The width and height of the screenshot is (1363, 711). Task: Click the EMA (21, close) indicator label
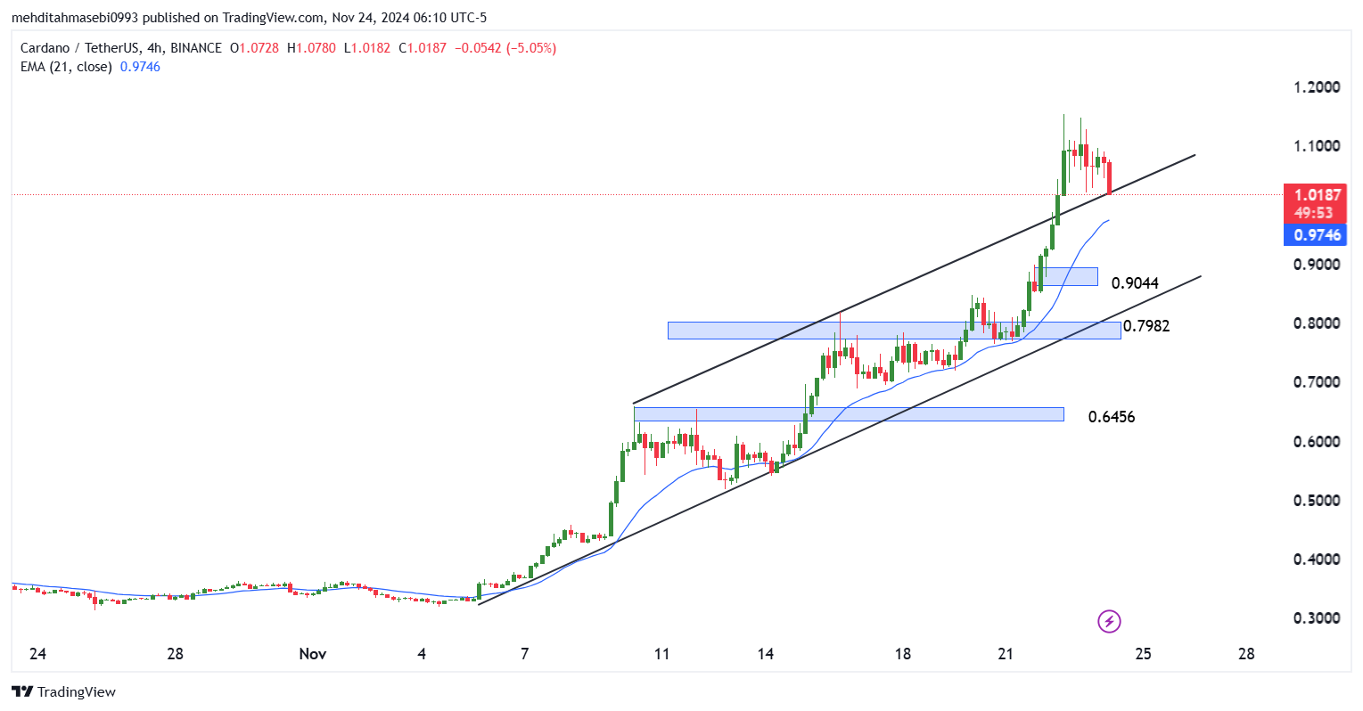click(x=66, y=67)
